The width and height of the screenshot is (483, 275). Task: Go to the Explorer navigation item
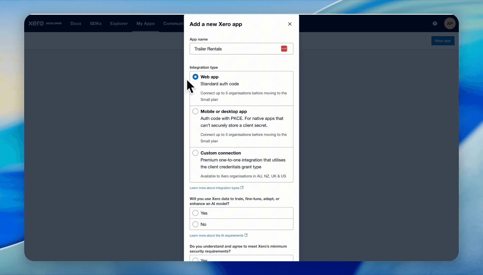(119, 23)
